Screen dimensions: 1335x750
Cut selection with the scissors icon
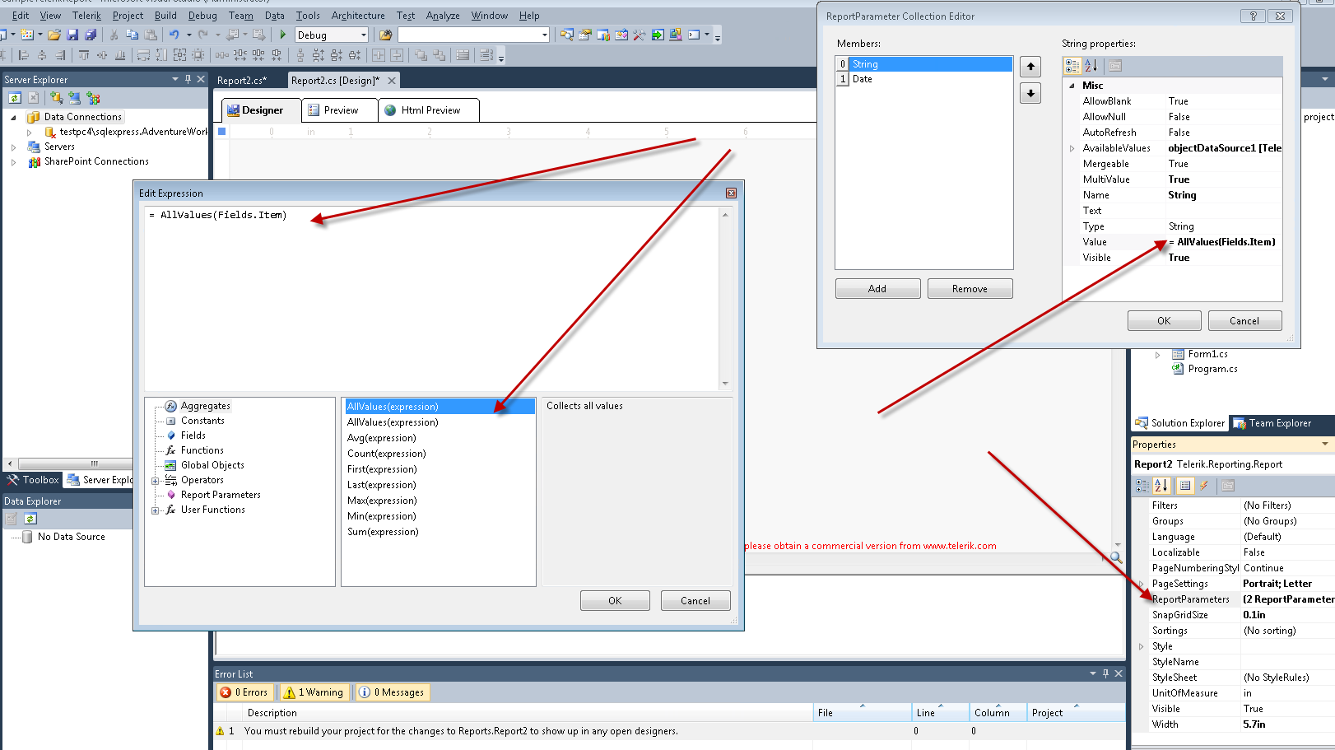pos(114,35)
